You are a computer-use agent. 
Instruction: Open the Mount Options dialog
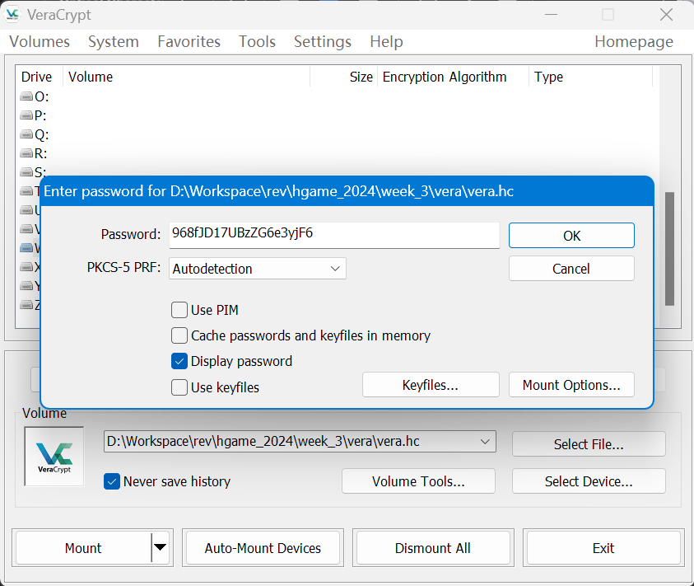click(x=571, y=385)
